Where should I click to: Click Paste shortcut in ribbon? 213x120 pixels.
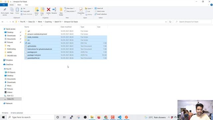pos(26,14)
